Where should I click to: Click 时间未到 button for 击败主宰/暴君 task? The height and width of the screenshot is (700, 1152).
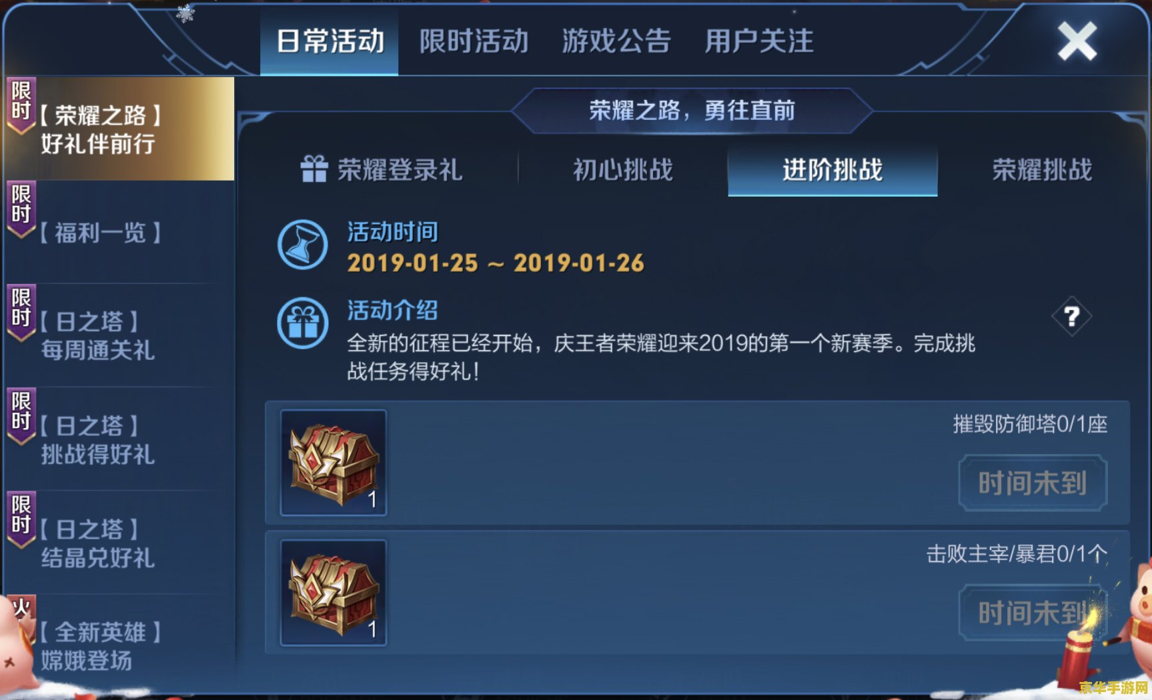tap(1033, 612)
